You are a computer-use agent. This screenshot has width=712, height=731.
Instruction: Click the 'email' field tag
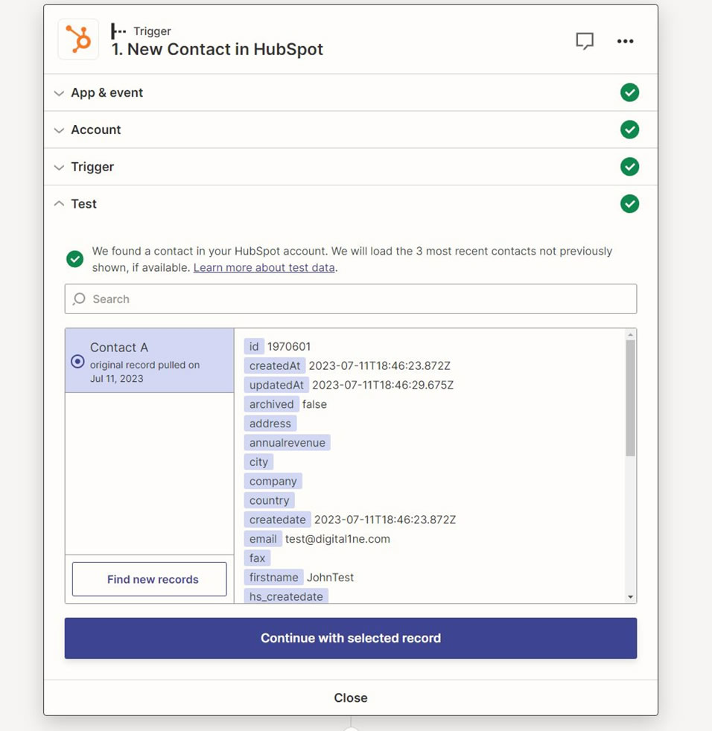[x=263, y=539]
